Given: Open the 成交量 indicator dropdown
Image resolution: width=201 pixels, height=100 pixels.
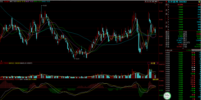Looking at the screenshot, I should point(153,63).
